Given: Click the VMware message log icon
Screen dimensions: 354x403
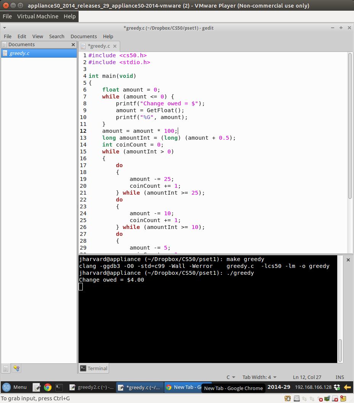Looking at the screenshot, I should [x=343, y=398].
